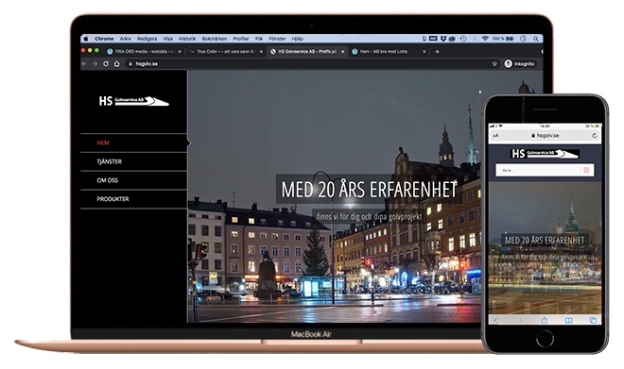This screenshot has height=369, width=624.
Task: Open the Fönster menu
Action: 277,39
